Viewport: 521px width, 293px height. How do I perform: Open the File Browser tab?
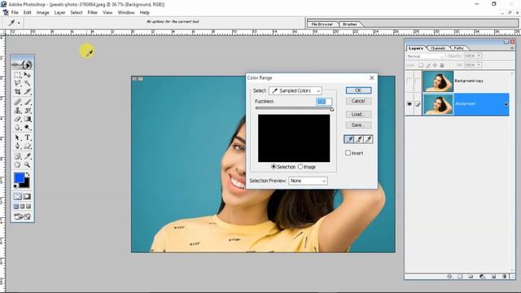322,24
